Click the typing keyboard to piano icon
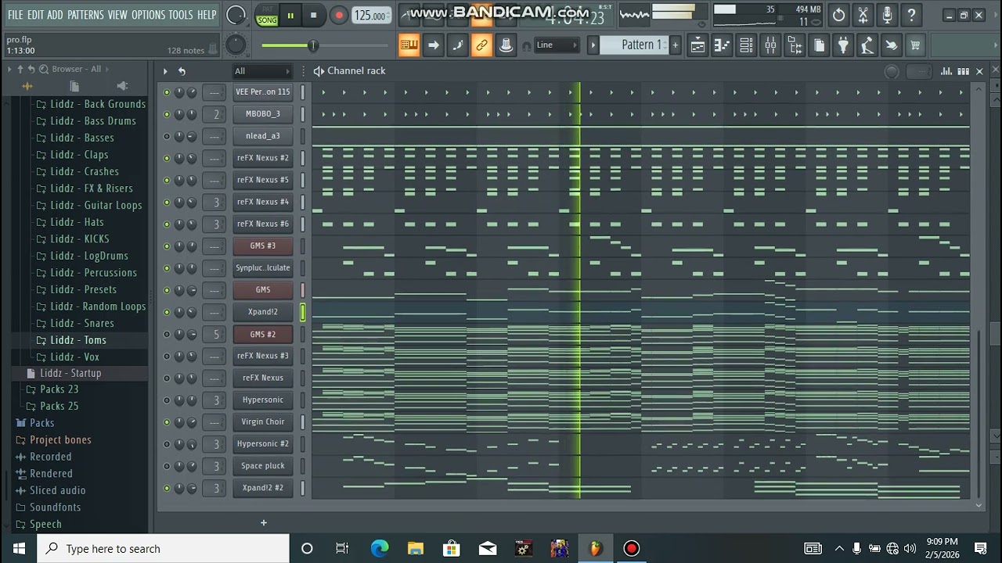The image size is (1002, 563). coord(409,45)
